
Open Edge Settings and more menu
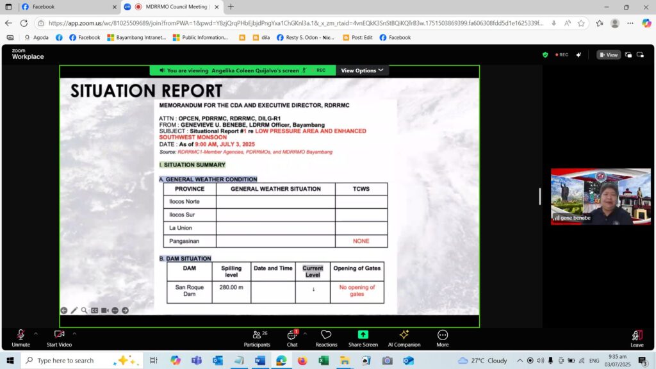click(x=630, y=23)
